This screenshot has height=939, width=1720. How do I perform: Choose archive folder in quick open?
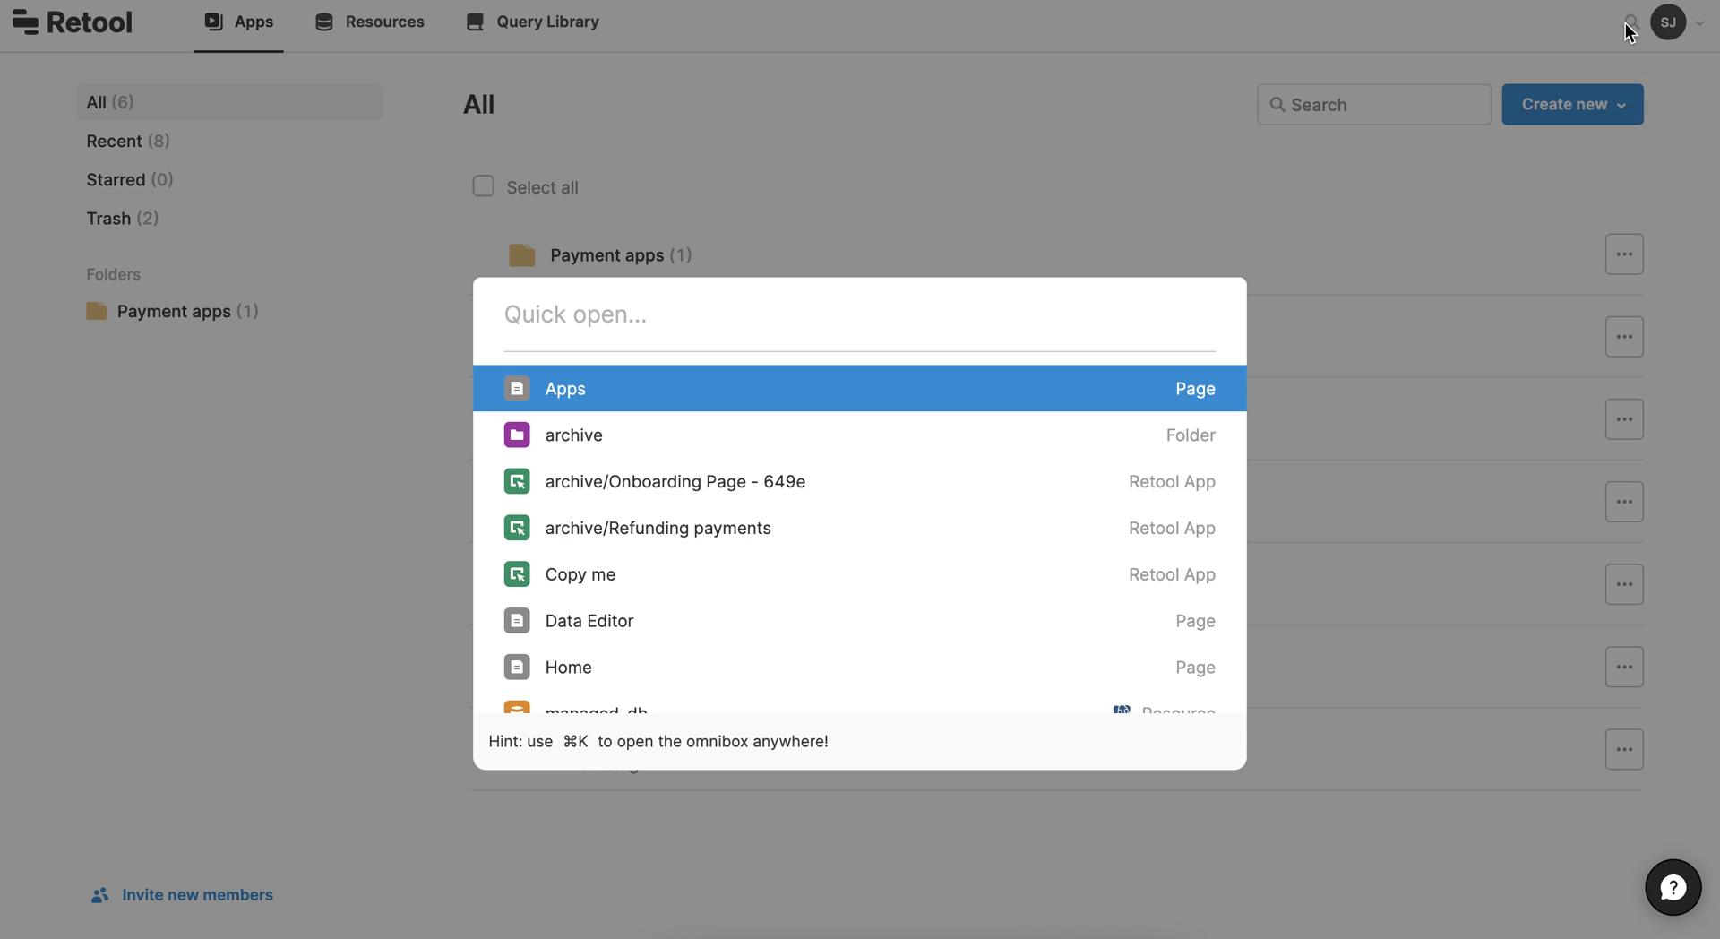pos(859,435)
